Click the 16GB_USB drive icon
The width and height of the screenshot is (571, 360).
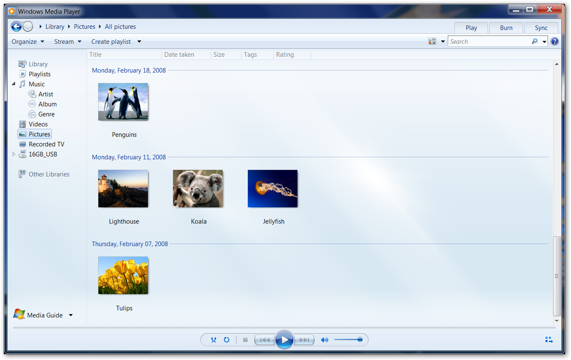(23, 154)
